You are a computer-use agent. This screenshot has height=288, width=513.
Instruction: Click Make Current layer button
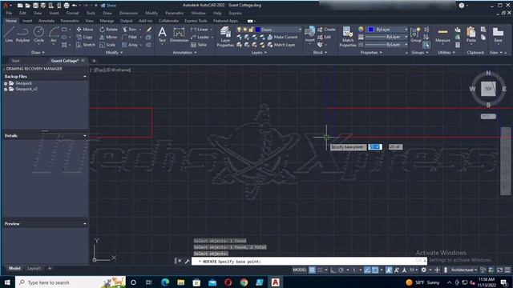click(282, 37)
